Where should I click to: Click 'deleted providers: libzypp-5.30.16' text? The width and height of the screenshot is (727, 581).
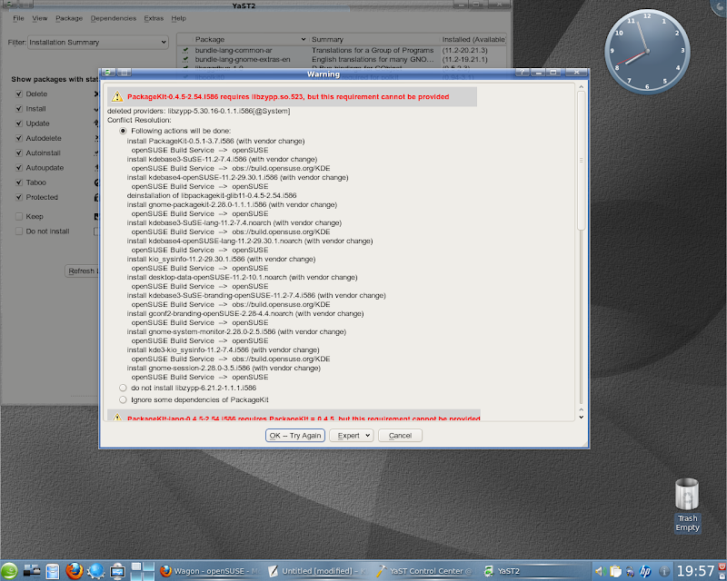coord(198,111)
